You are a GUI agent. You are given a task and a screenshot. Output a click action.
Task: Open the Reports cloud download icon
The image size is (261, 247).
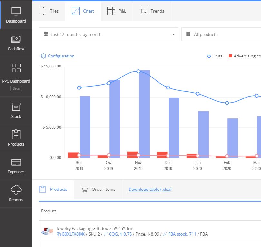coord(16,190)
